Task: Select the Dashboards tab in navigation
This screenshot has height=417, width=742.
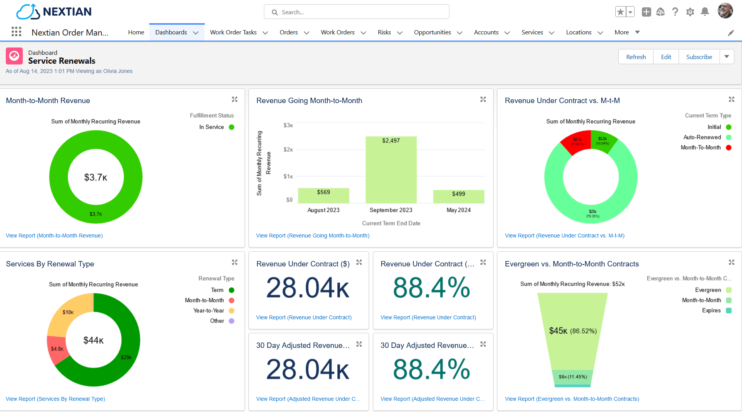Action: click(171, 32)
